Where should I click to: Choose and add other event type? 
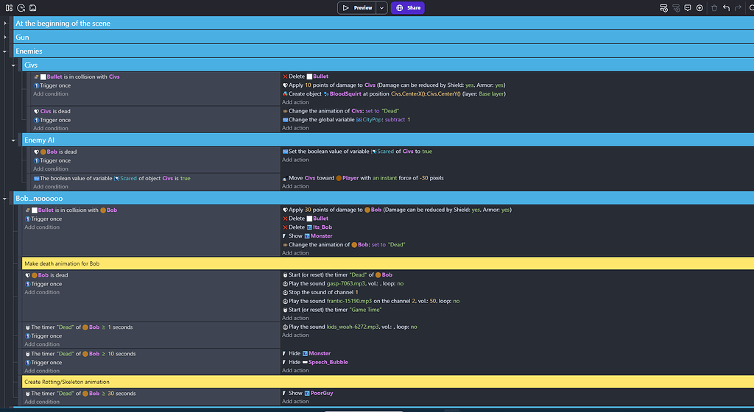(x=700, y=7)
